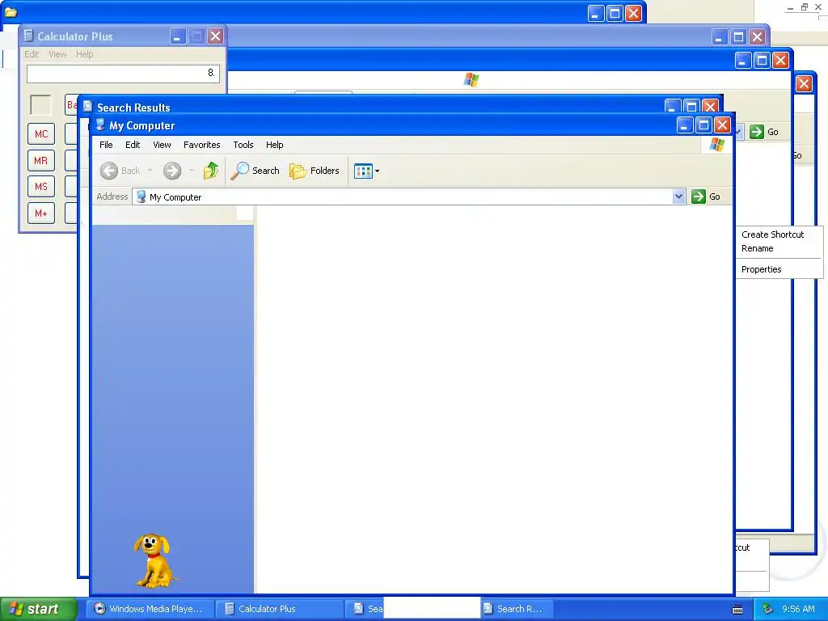Viewport: 828px width, 621px height.
Task: Maximize the My Computer window
Action: (703, 125)
